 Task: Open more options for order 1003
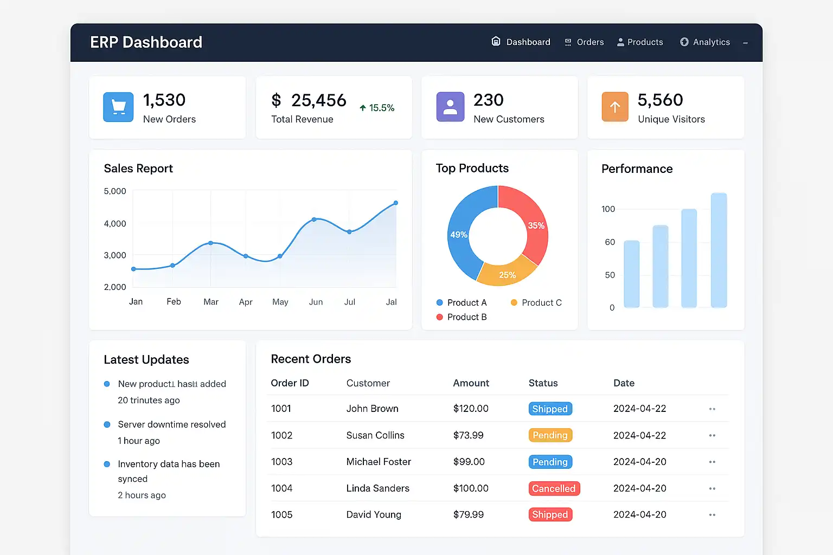click(712, 462)
